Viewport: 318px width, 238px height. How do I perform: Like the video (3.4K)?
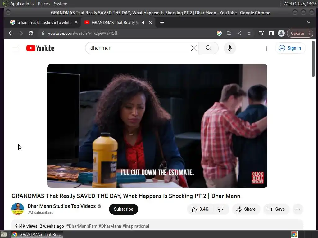[200, 209]
